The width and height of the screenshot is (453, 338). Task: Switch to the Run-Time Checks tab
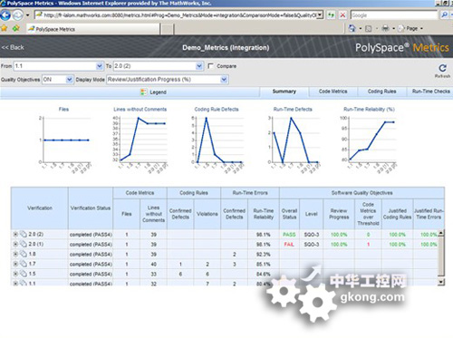coord(431,92)
